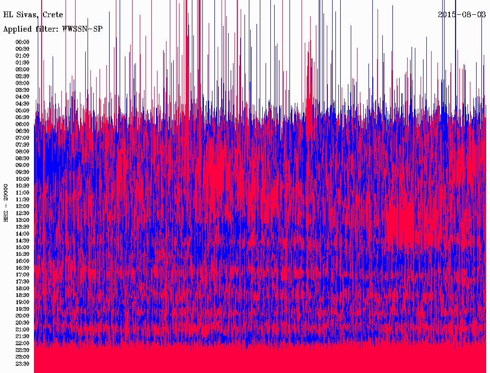
Task: Click the 23:30 time marker
Action: [x=22, y=364]
